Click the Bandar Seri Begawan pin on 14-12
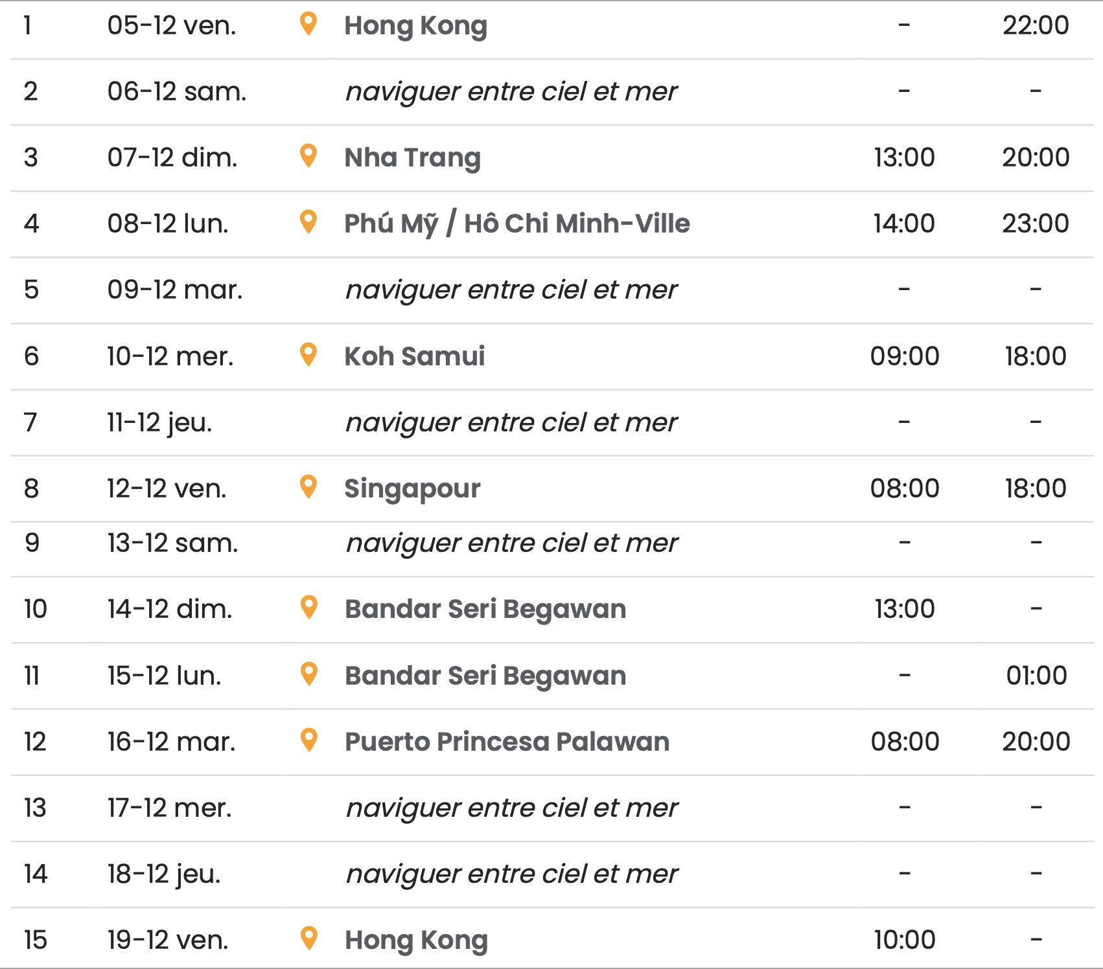The height and width of the screenshot is (969, 1103). click(310, 607)
